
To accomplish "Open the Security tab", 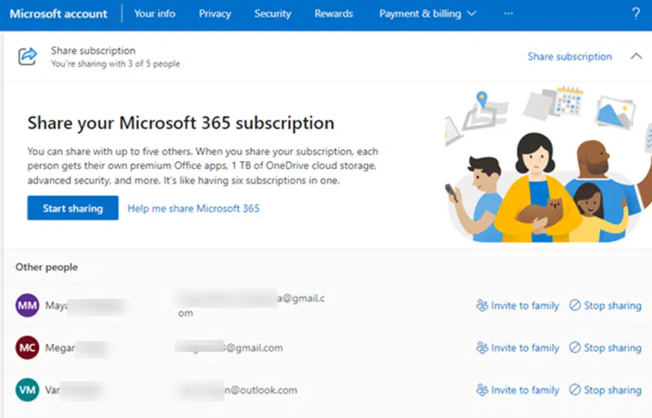I will tap(273, 14).
